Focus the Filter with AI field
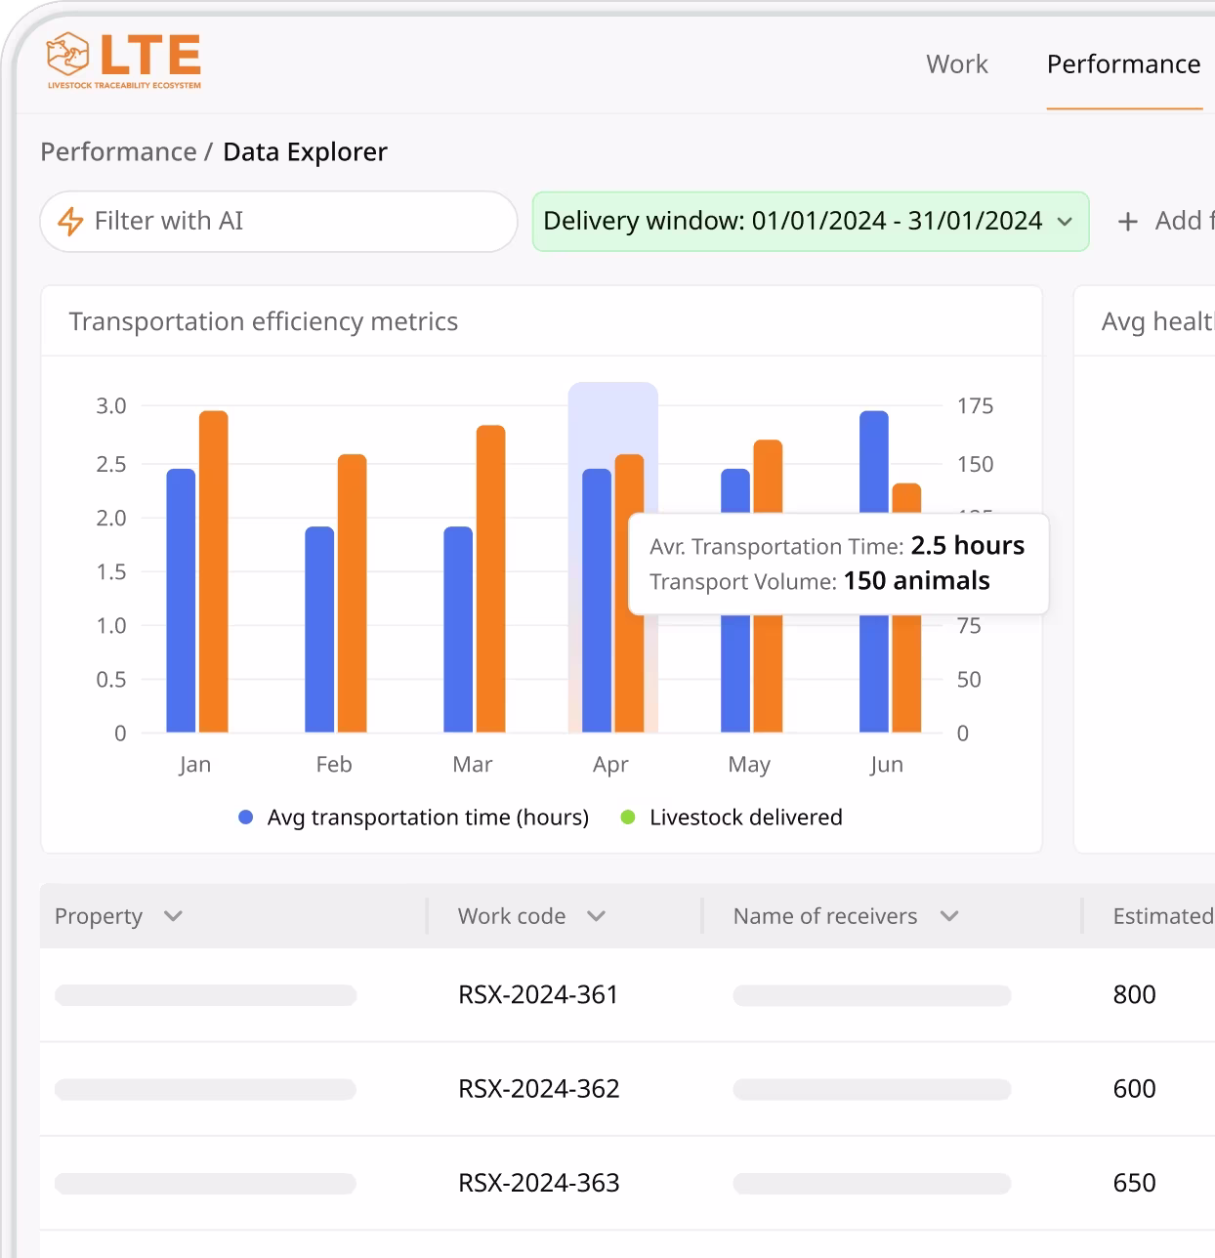This screenshot has height=1258, width=1215. (x=278, y=222)
